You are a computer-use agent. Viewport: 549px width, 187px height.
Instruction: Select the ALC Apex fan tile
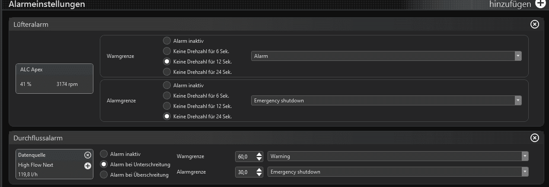[54, 78]
